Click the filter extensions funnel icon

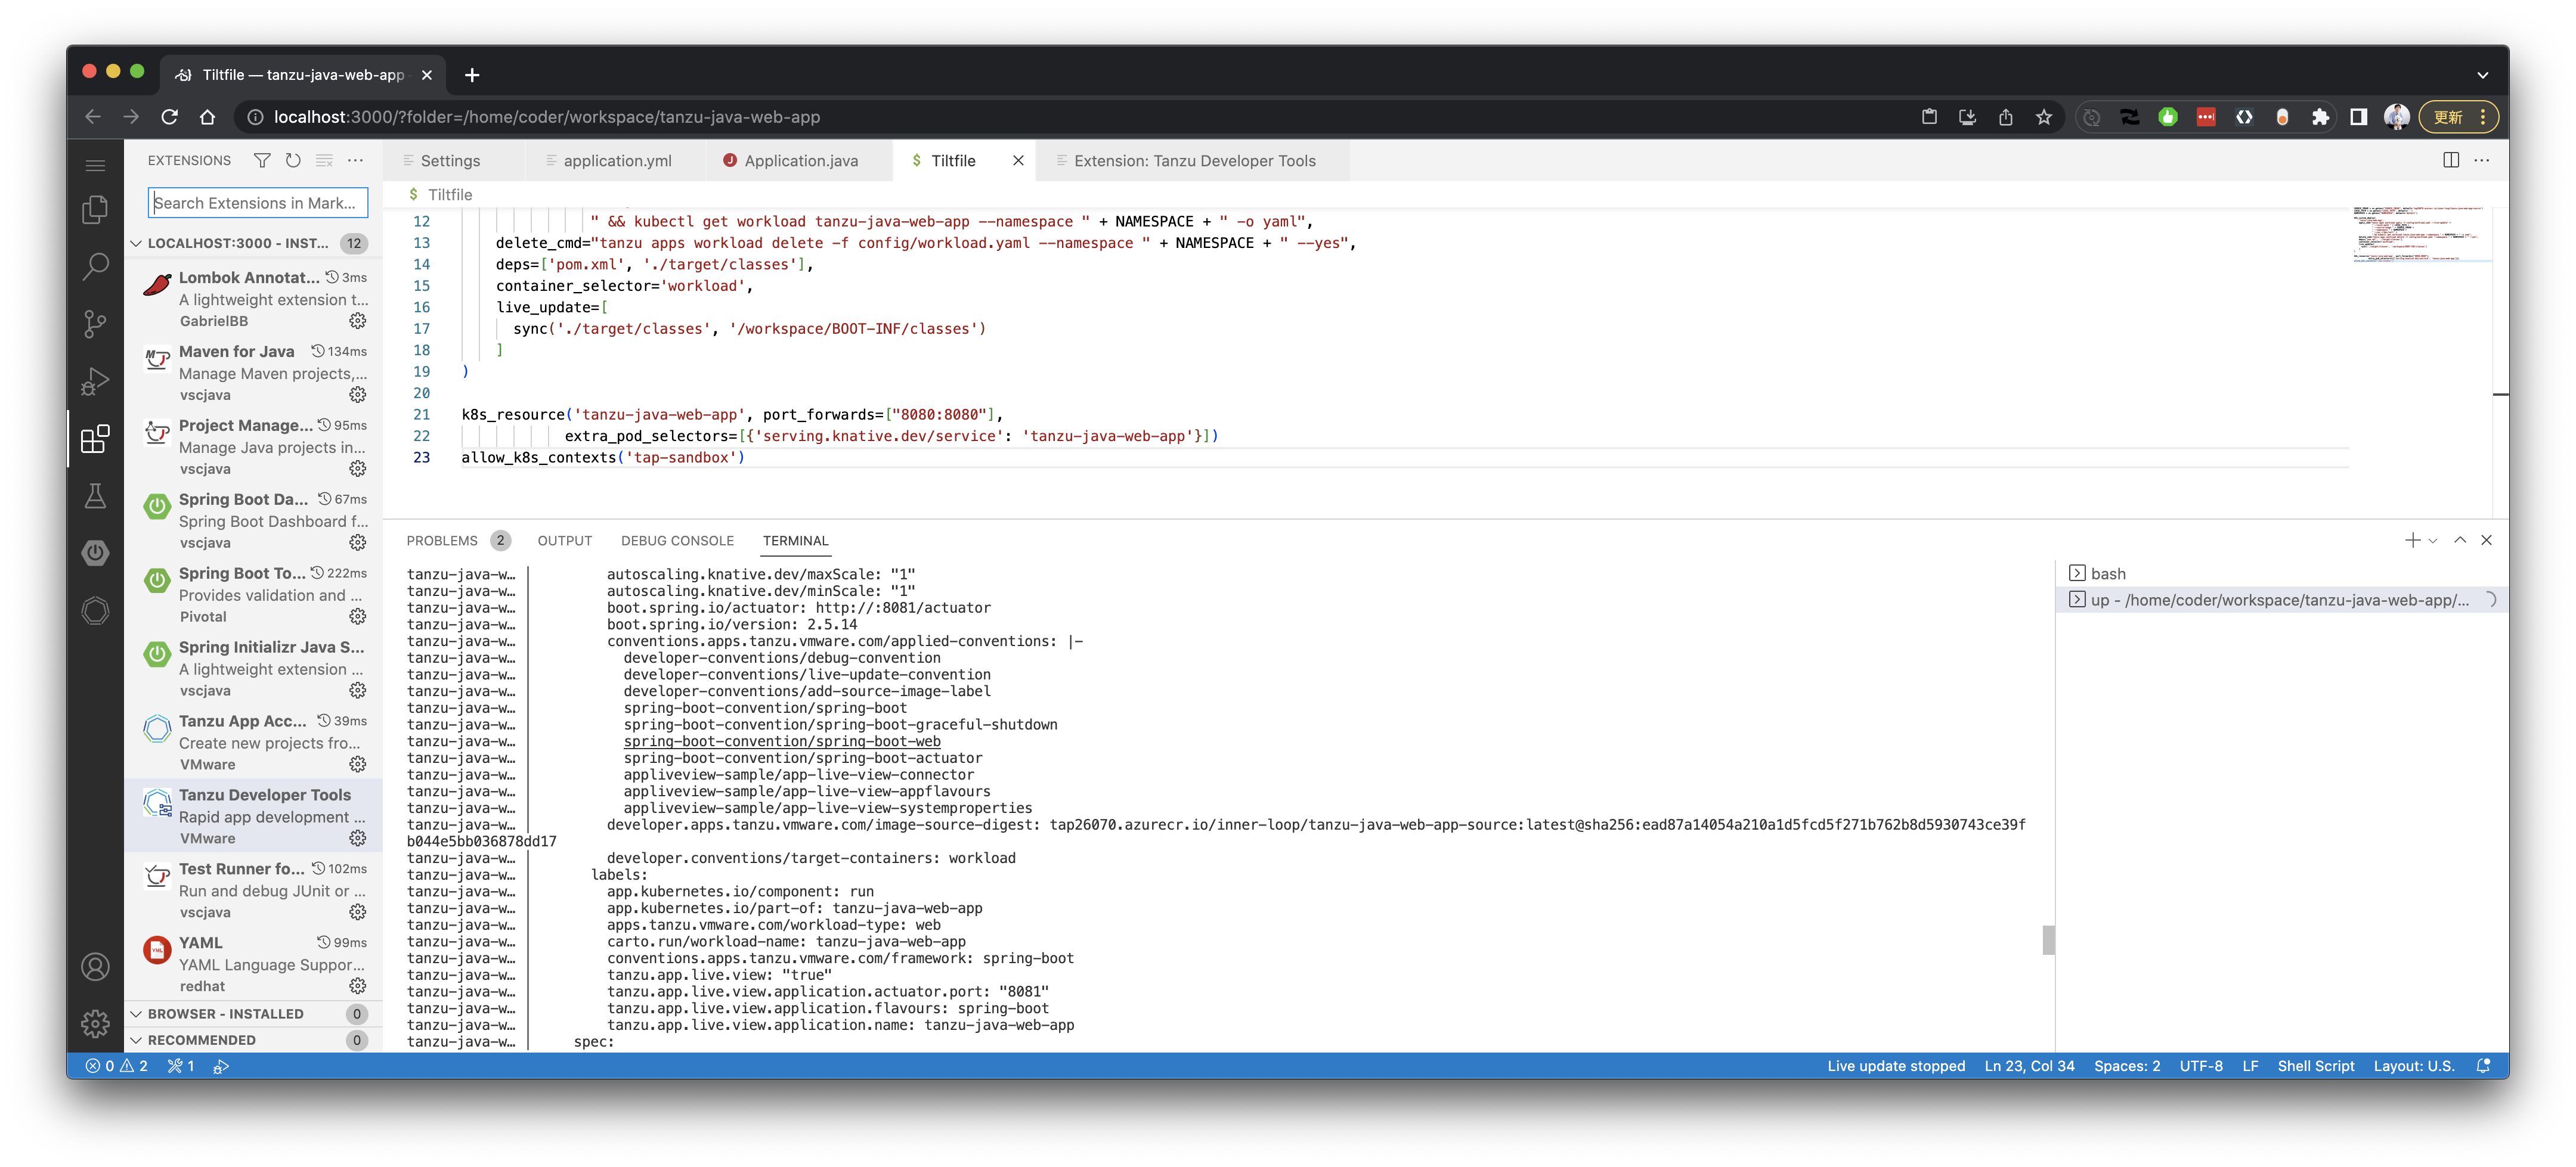(x=262, y=160)
